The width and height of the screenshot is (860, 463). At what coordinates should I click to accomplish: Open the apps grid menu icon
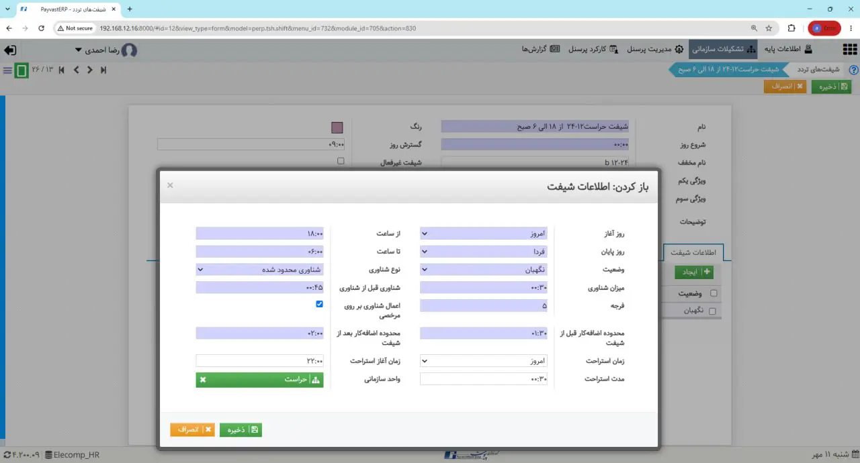coord(850,50)
